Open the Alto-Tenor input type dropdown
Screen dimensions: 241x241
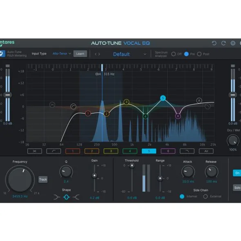[62, 54]
